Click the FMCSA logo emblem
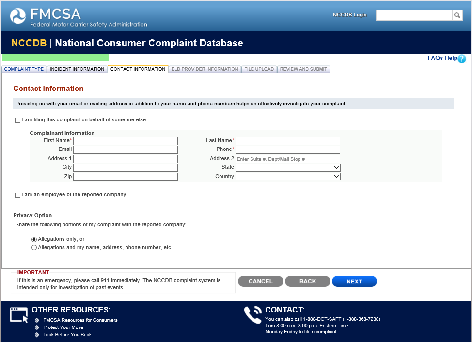 (18, 16)
